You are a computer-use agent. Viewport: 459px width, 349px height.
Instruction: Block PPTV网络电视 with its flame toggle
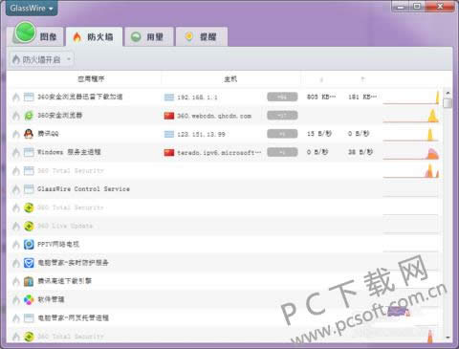16,245
